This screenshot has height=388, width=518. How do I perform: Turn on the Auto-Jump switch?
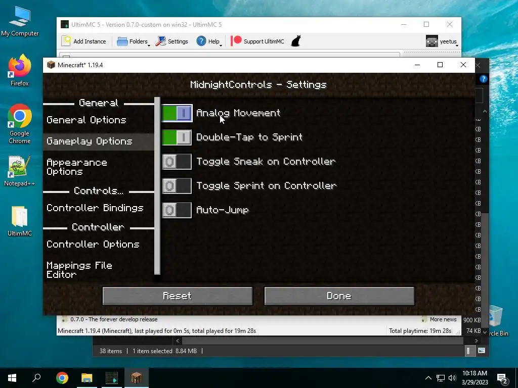(x=177, y=210)
